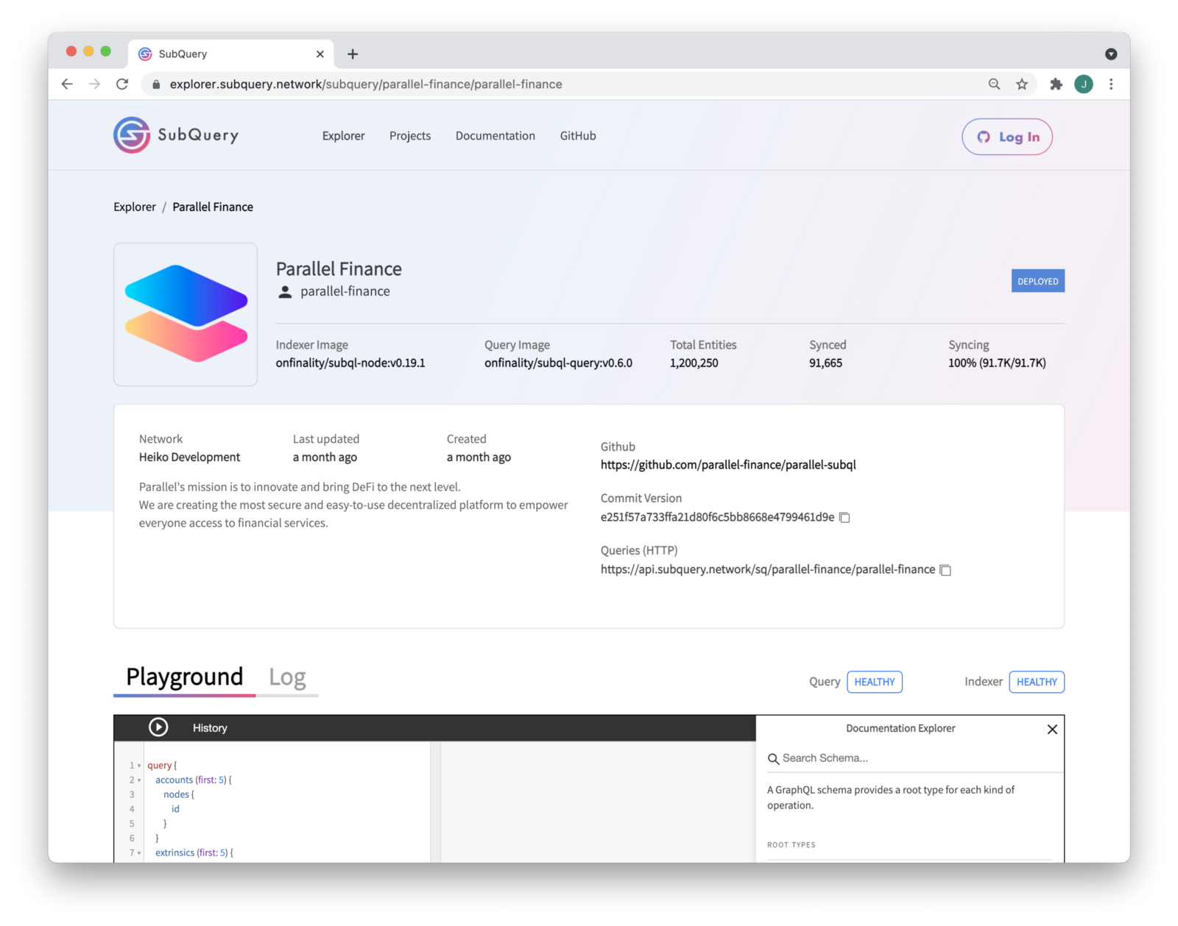Click the tab search dropdown arrow in Chrome
The width and height of the screenshot is (1178, 926).
[x=1111, y=54]
